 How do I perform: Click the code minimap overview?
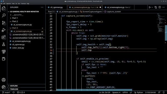(161, 23)
